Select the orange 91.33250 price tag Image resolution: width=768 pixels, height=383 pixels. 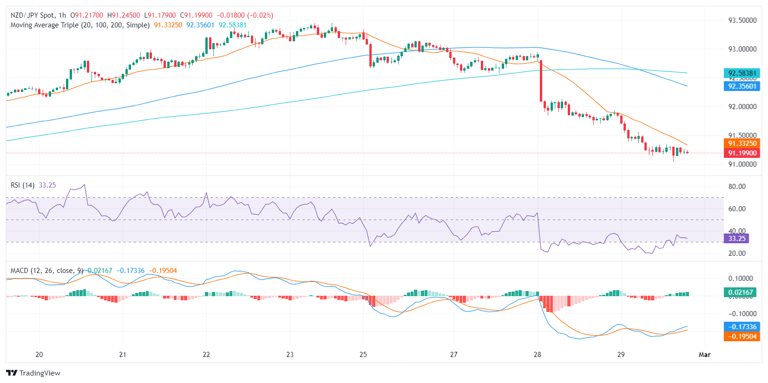point(742,143)
